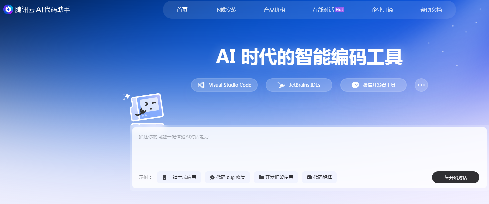
Task: Open the 下载安装 menu item
Action: 226,10
